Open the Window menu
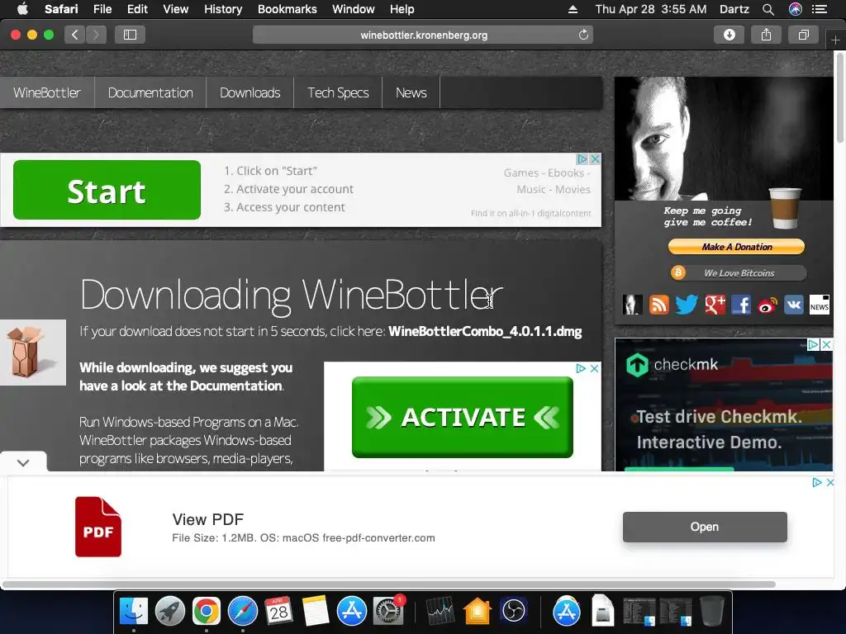This screenshot has width=846, height=634. [354, 9]
